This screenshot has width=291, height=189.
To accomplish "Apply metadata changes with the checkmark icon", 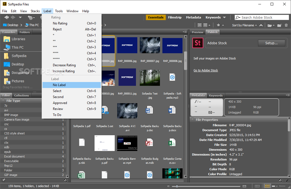I will [x=287, y=180].
